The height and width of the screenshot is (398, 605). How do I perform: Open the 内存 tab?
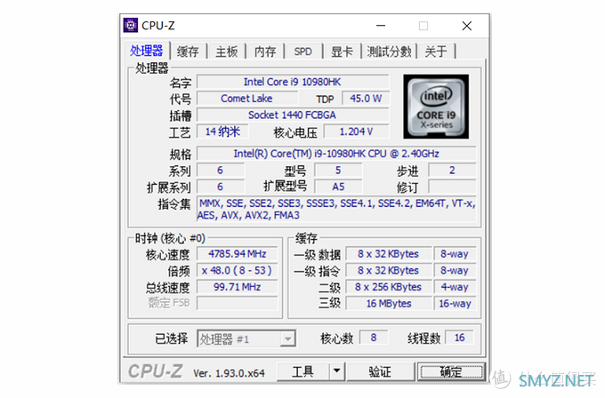tap(265, 52)
